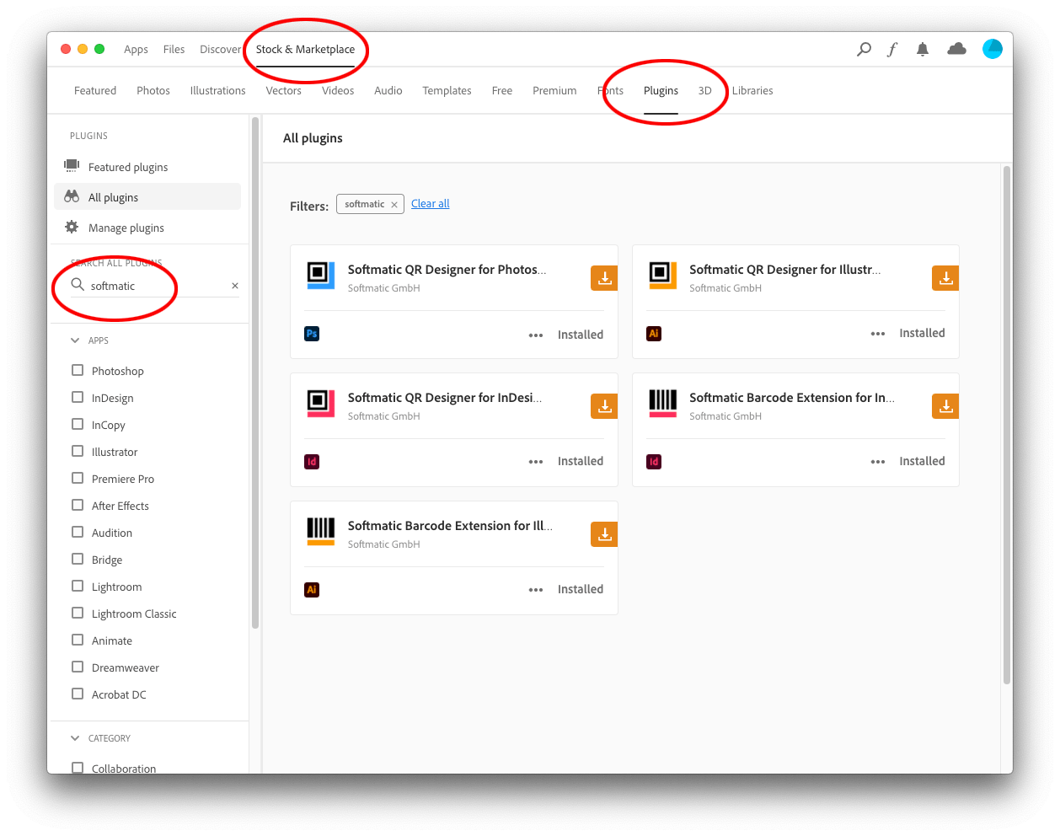This screenshot has height=836, width=1060.
Task: Open the Stock & Marketplace tab
Action: [305, 50]
